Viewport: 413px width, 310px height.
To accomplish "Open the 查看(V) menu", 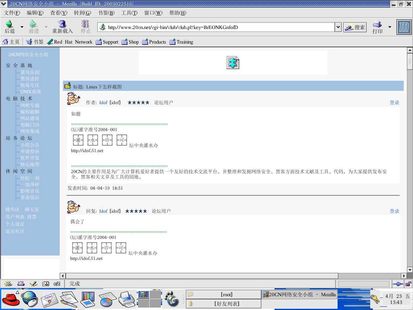I will tap(59, 13).
